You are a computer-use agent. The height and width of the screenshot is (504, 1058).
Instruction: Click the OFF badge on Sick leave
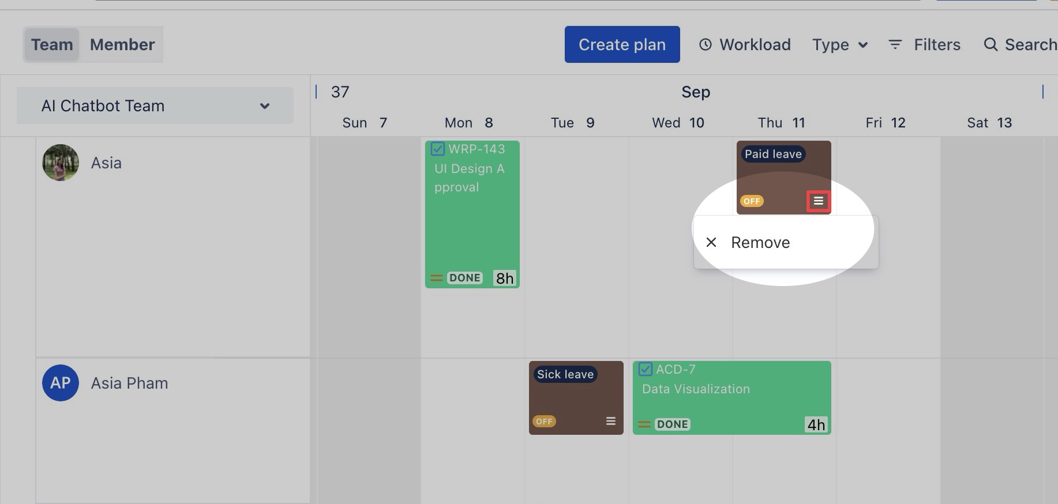click(544, 422)
